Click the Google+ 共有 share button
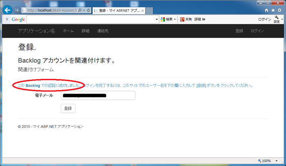This screenshot has width=286, height=166. pyautogui.click(x=186, y=19)
